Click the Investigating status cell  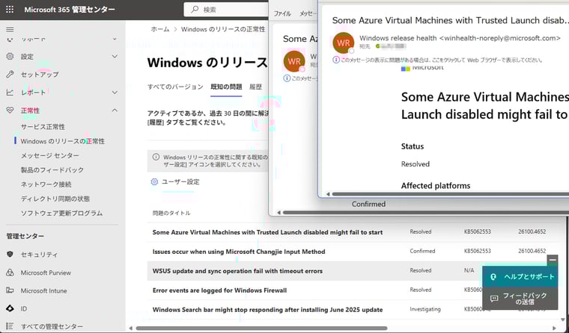425,309
